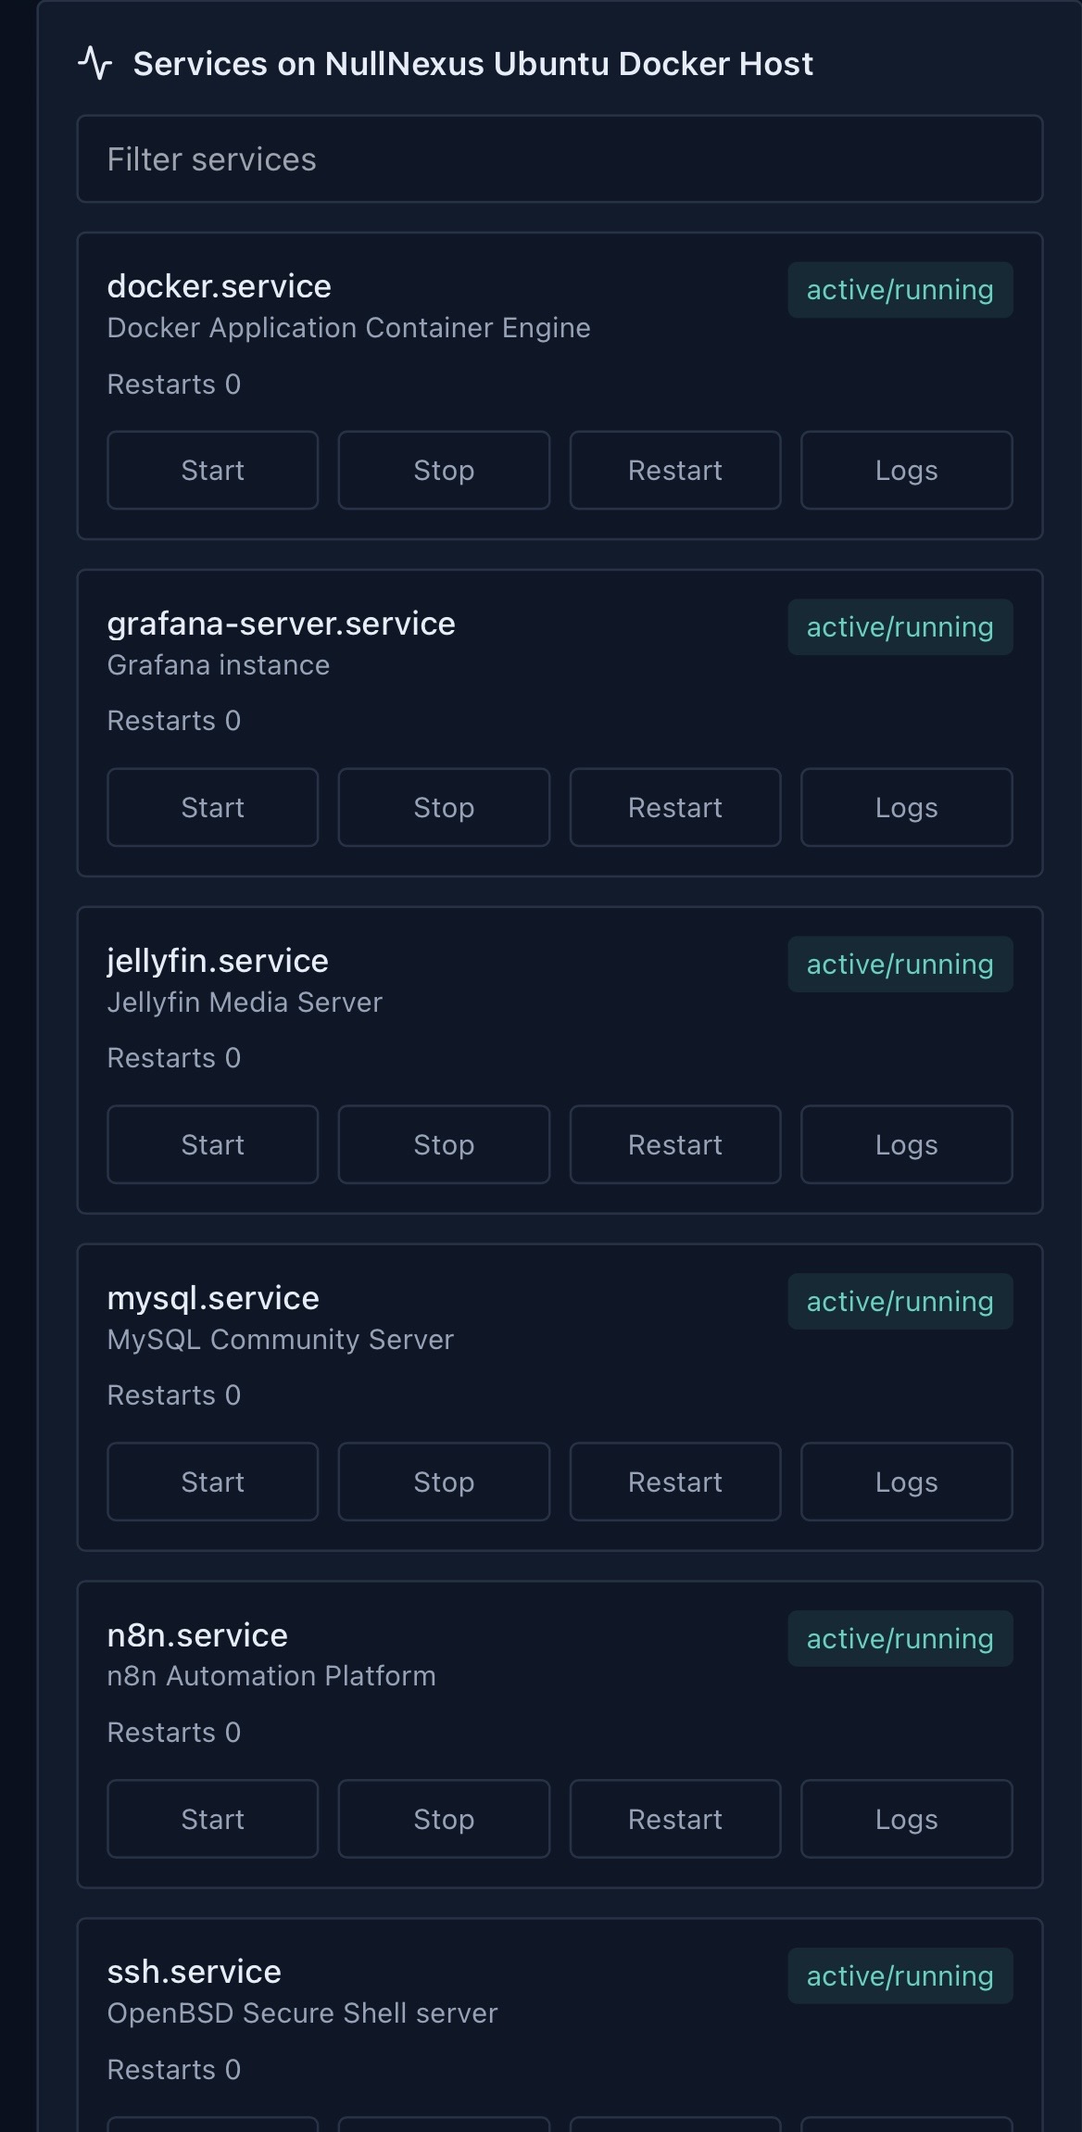Click n8n.service active/running badge
Image resolution: width=1082 pixels, height=2132 pixels.
pos(900,1639)
